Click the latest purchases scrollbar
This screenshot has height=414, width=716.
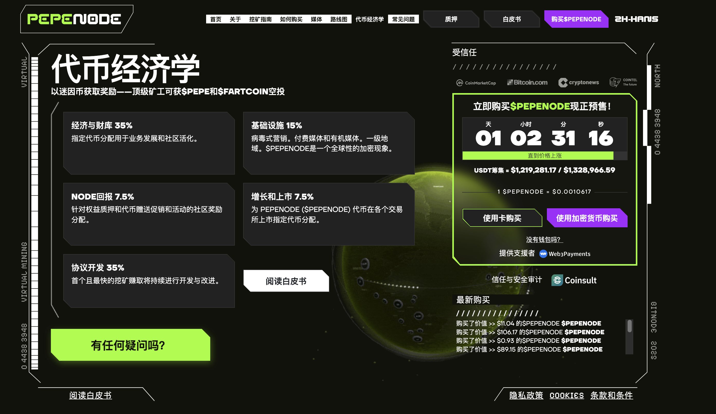pos(629,326)
